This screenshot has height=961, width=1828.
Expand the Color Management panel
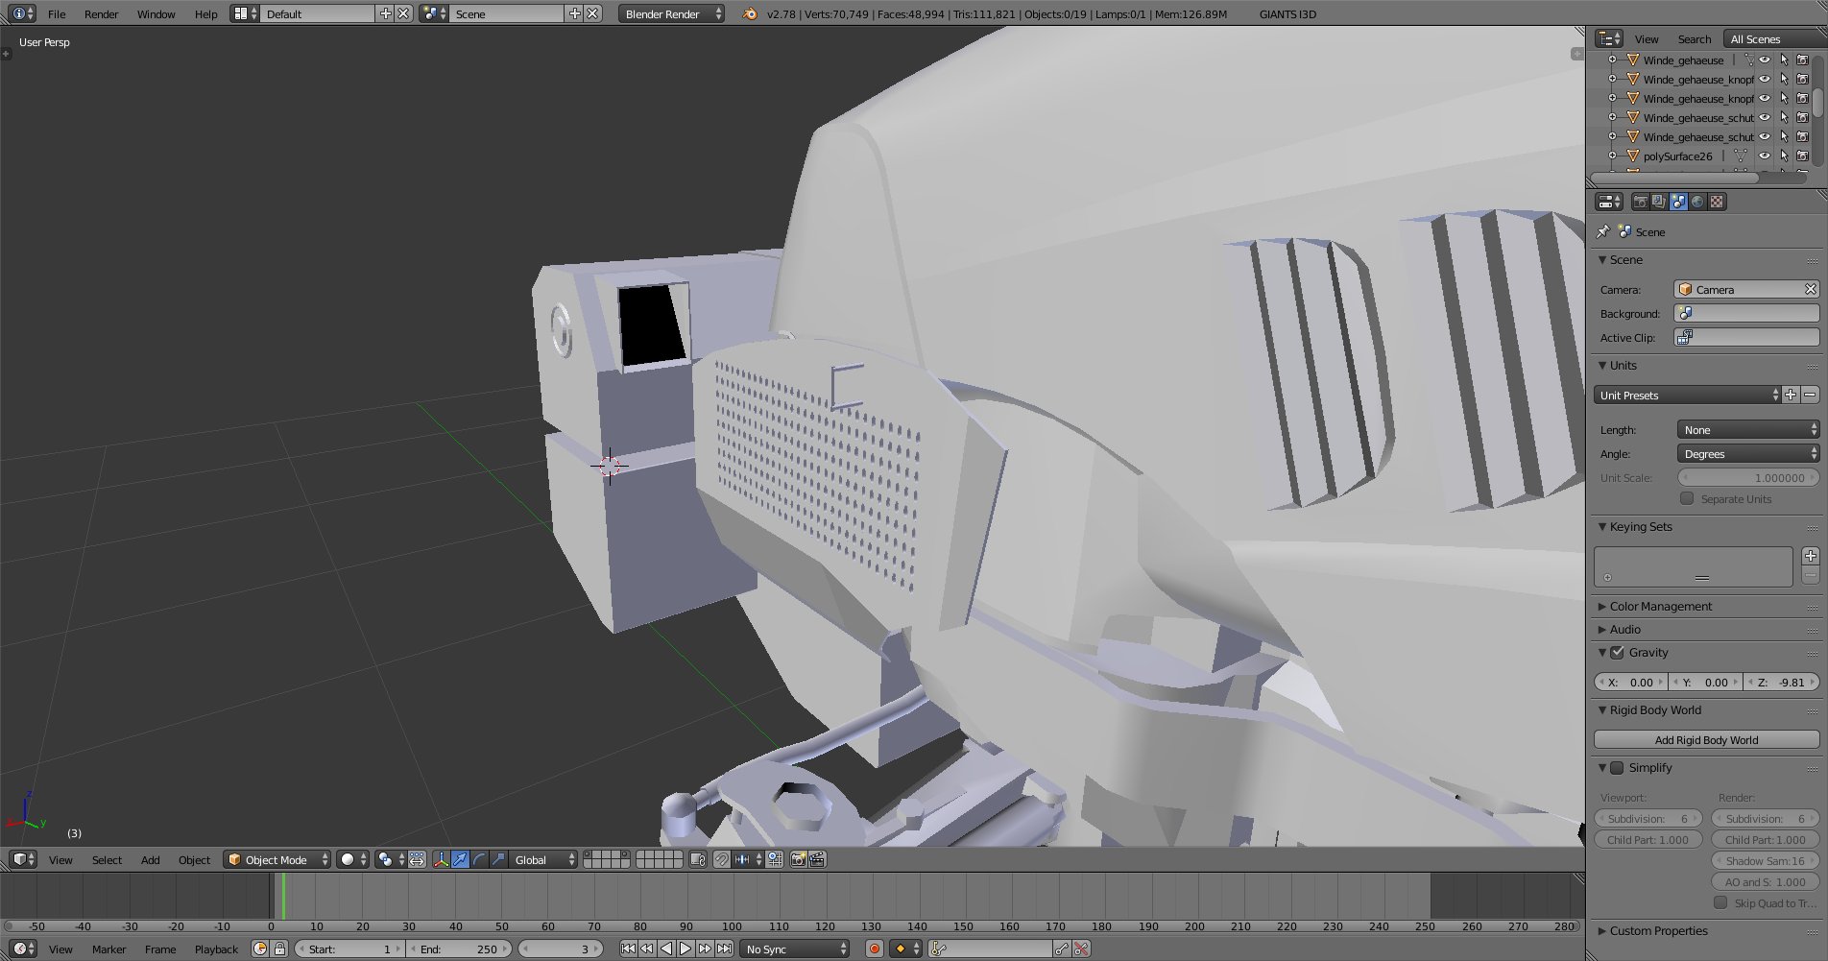1660,607
